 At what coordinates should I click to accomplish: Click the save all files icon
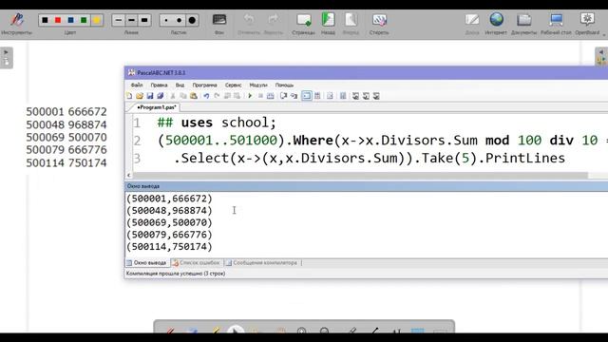[x=160, y=96]
